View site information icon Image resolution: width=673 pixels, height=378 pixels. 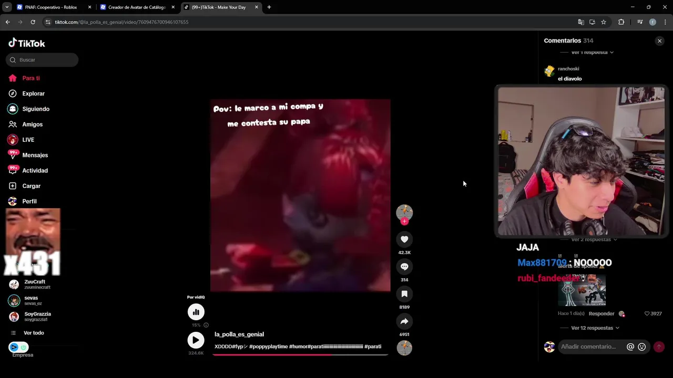[x=48, y=22]
